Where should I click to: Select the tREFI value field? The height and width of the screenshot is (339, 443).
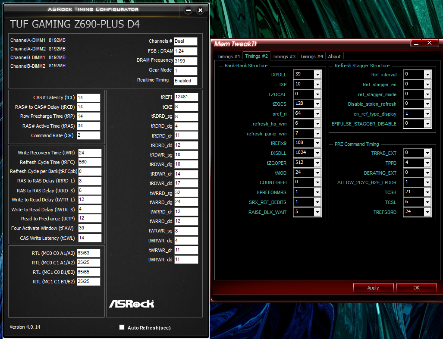coord(186,97)
